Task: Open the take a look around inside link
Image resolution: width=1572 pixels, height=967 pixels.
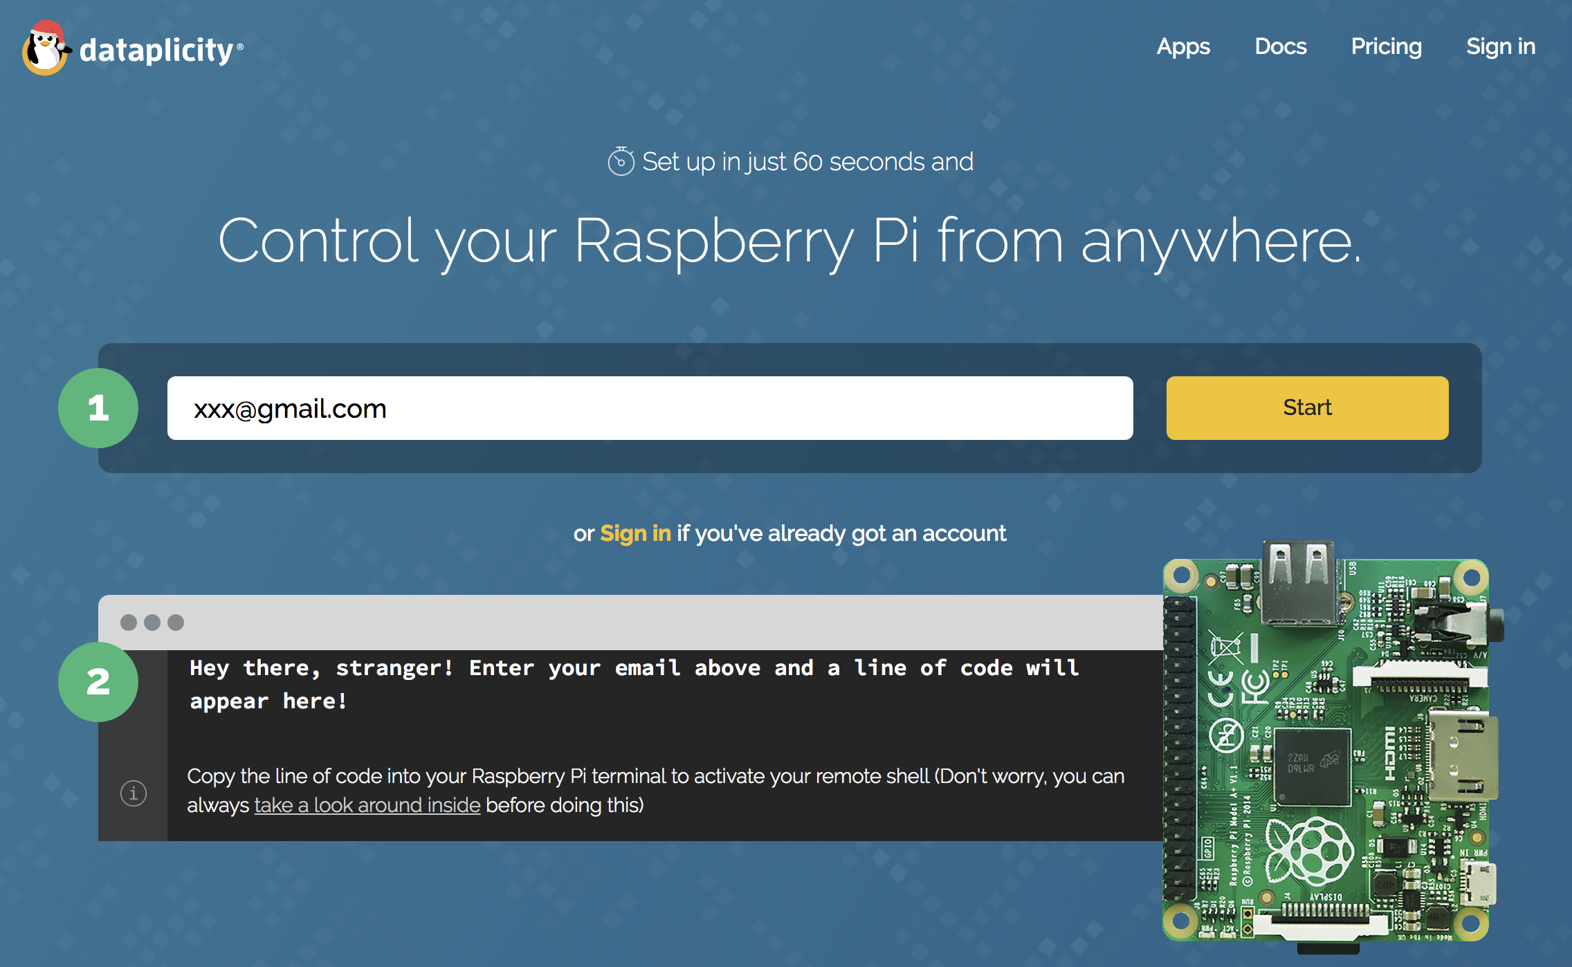Action: [367, 805]
